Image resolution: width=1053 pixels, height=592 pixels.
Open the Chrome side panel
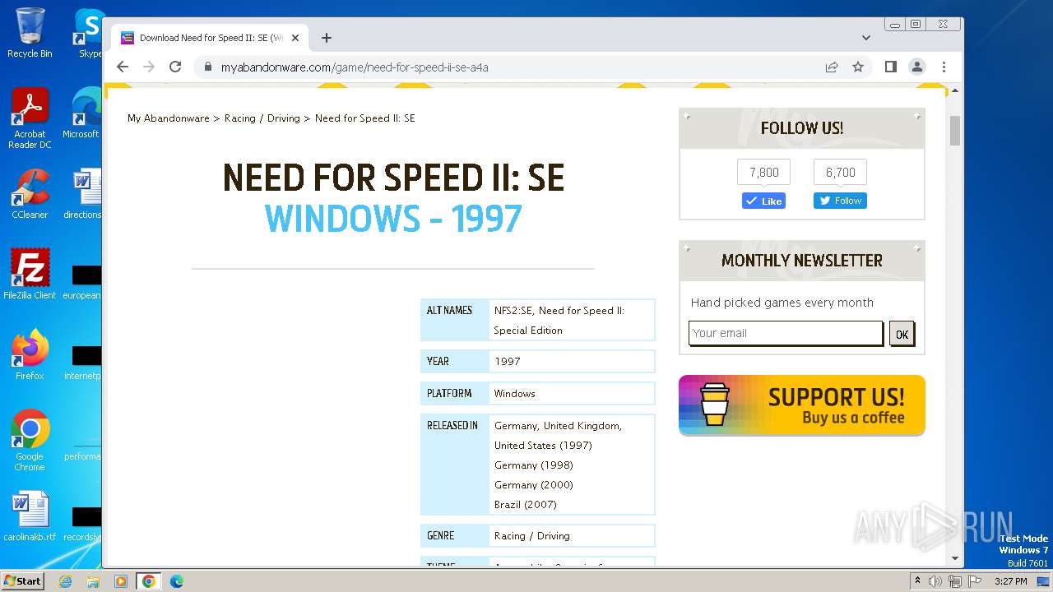pyautogui.click(x=891, y=67)
